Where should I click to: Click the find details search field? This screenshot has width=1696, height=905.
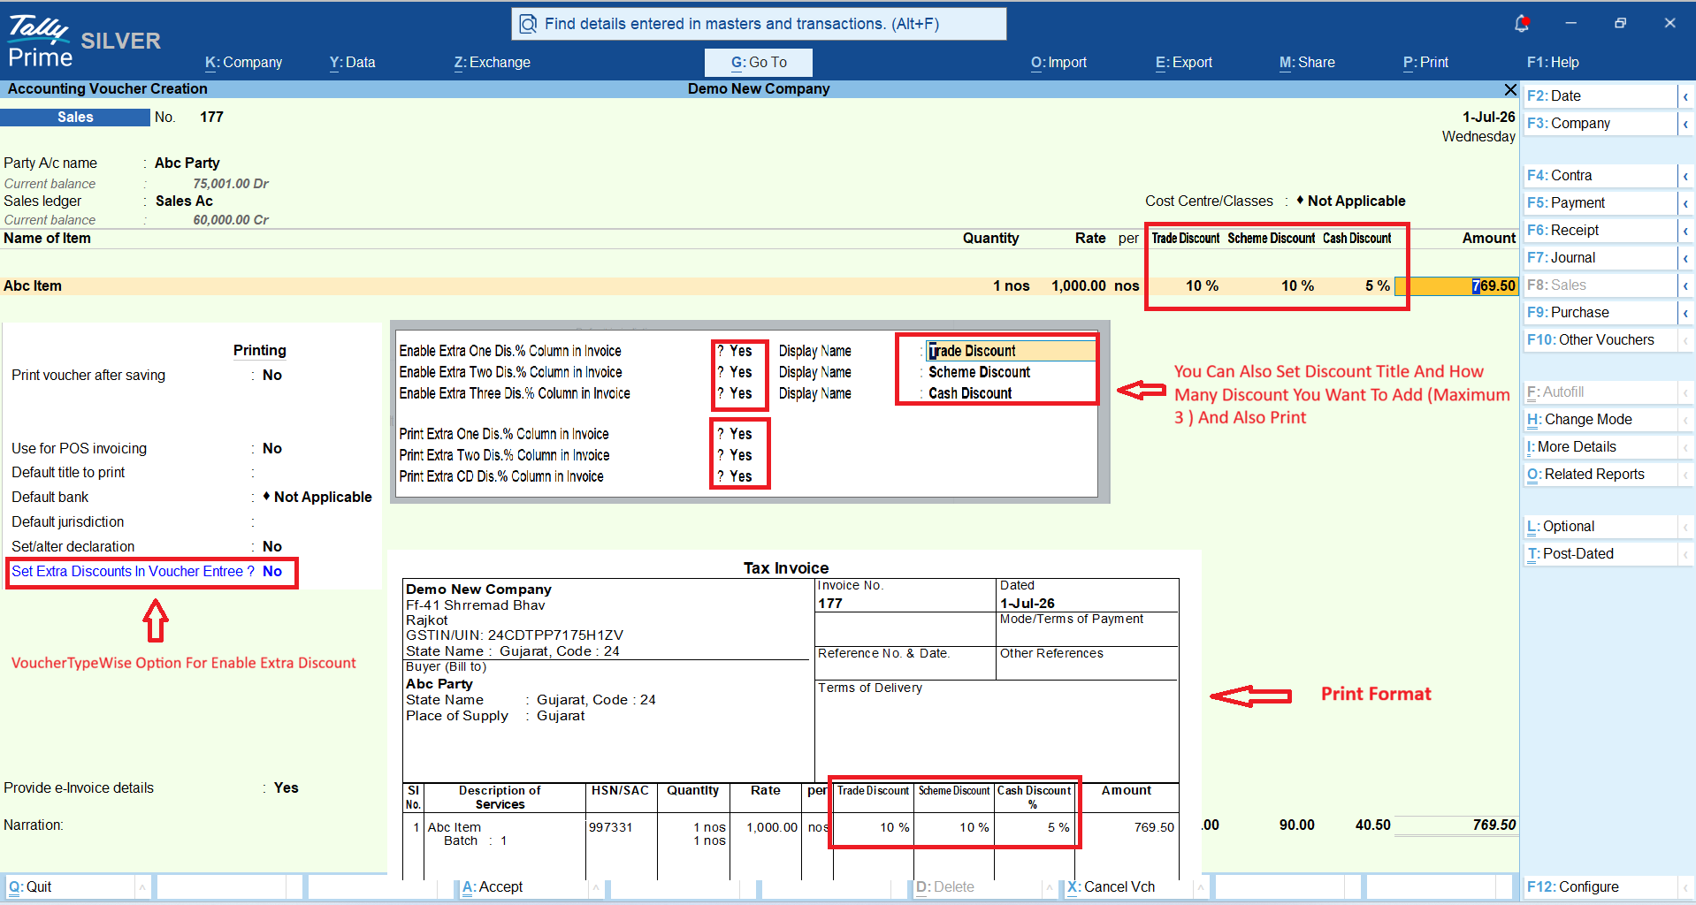pyautogui.click(x=759, y=24)
